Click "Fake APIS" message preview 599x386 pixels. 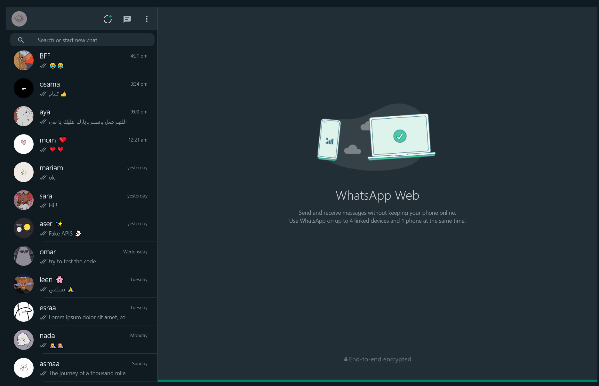pyautogui.click(x=61, y=234)
